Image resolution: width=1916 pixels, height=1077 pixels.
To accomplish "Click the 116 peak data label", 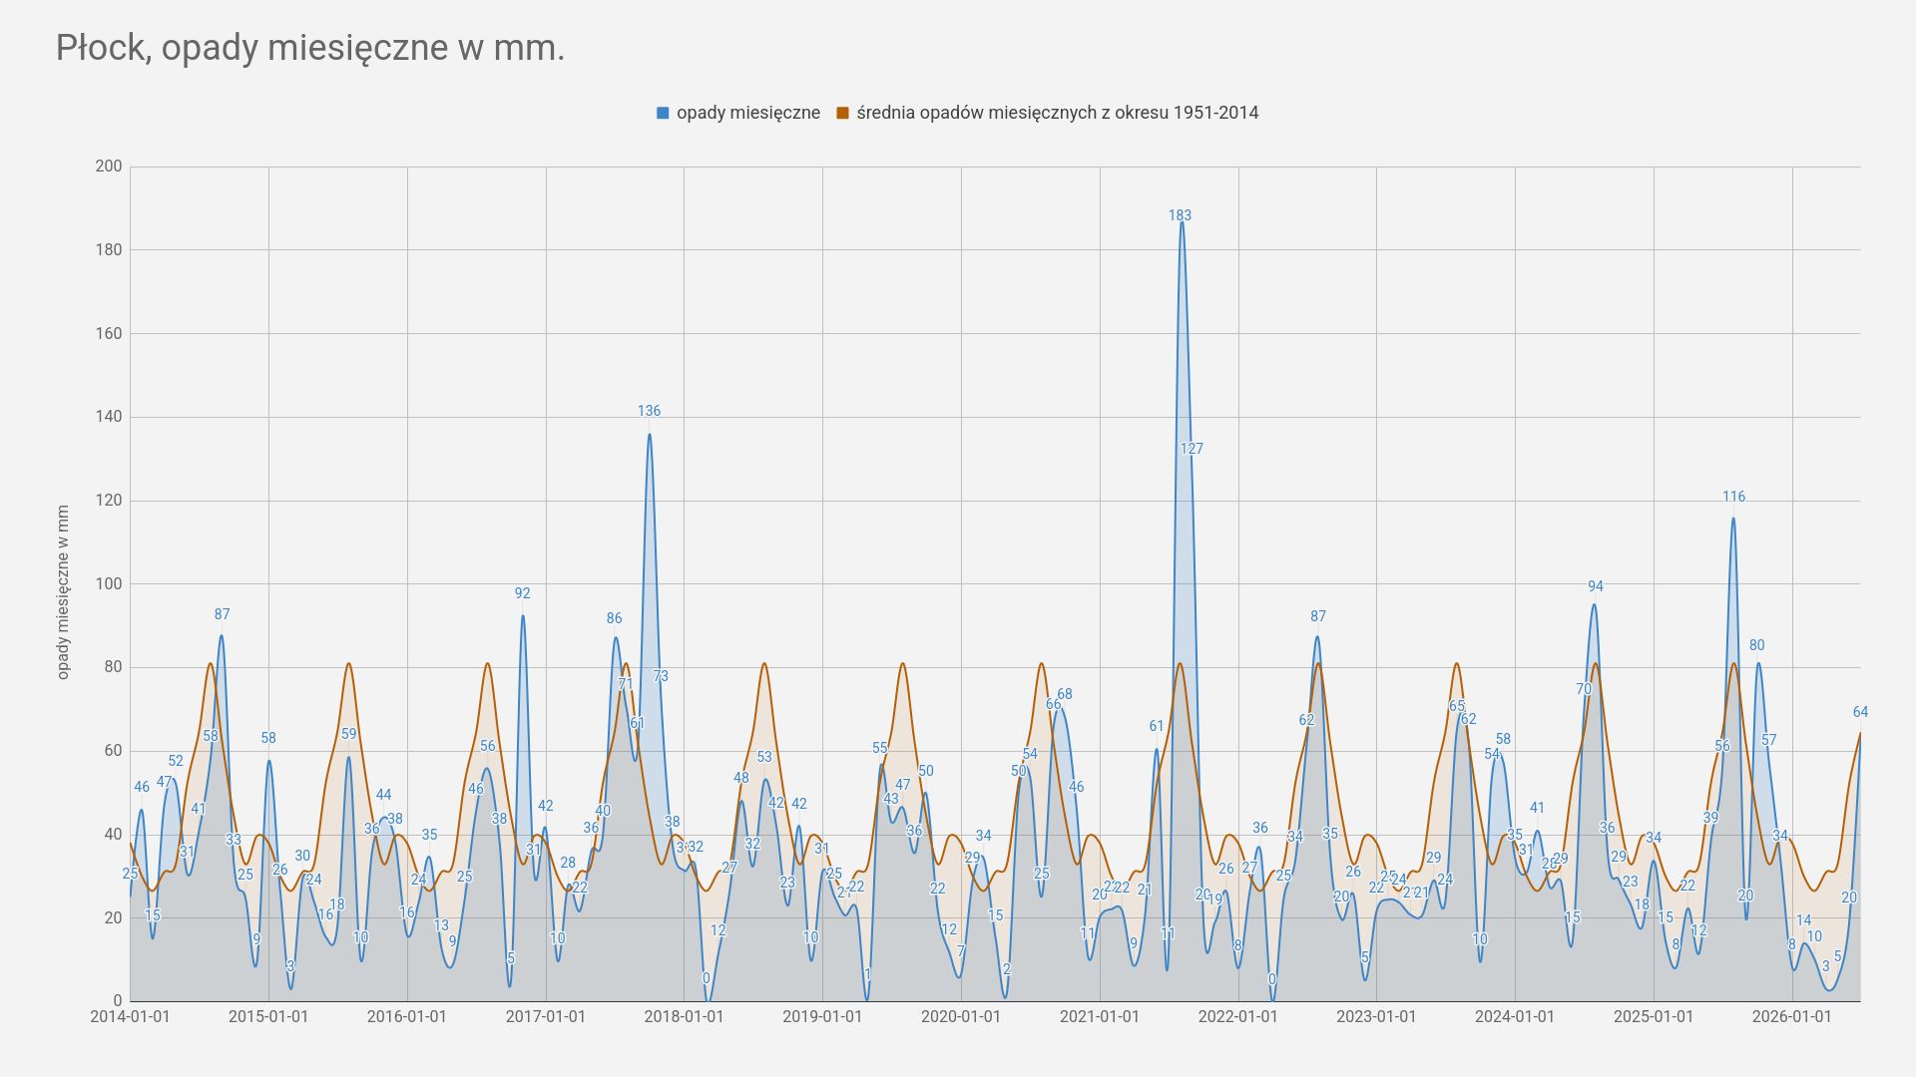I will tap(1733, 497).
